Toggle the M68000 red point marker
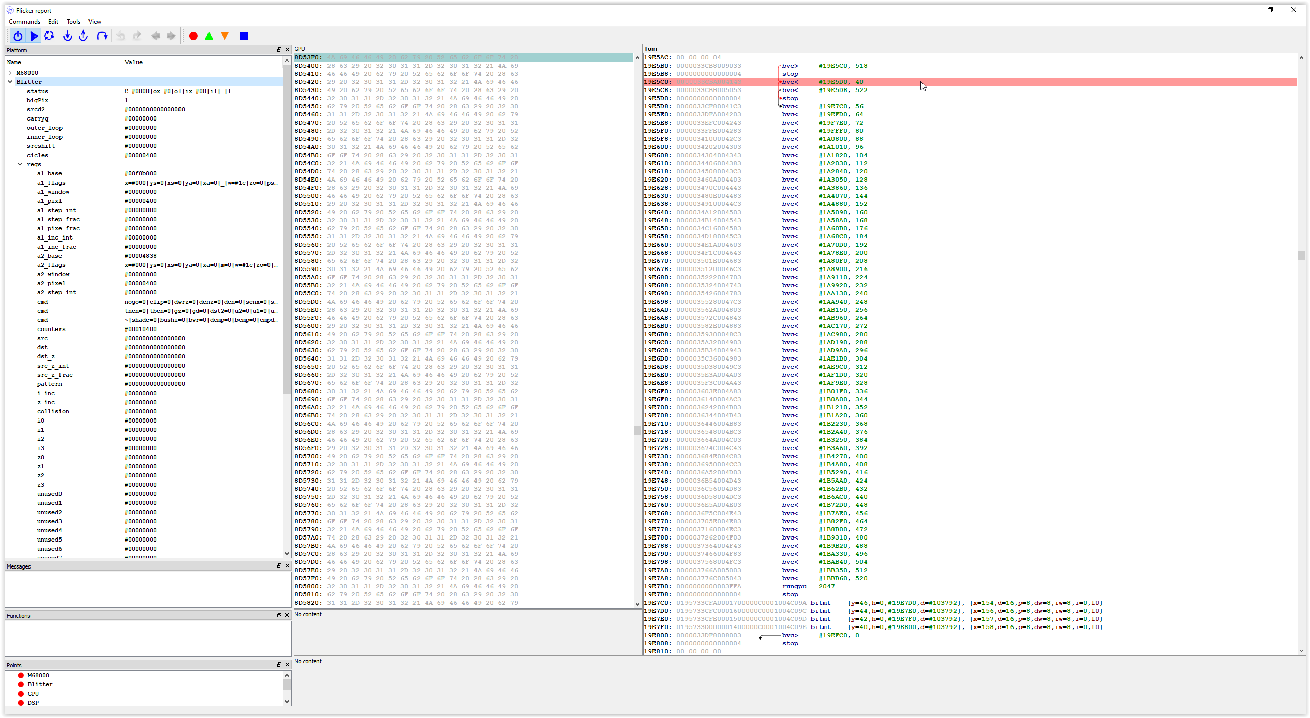Screen dimensions: 1310x718 point(21,675)
